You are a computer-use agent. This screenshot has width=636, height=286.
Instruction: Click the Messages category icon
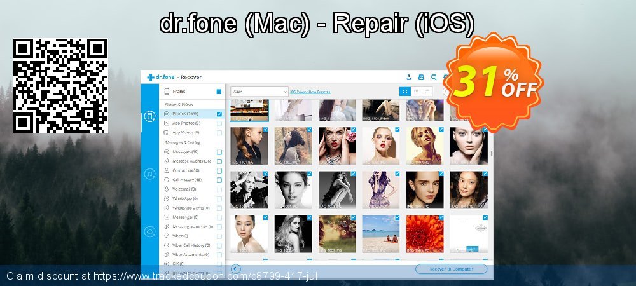pyautogui.click(x=166, y=152)
